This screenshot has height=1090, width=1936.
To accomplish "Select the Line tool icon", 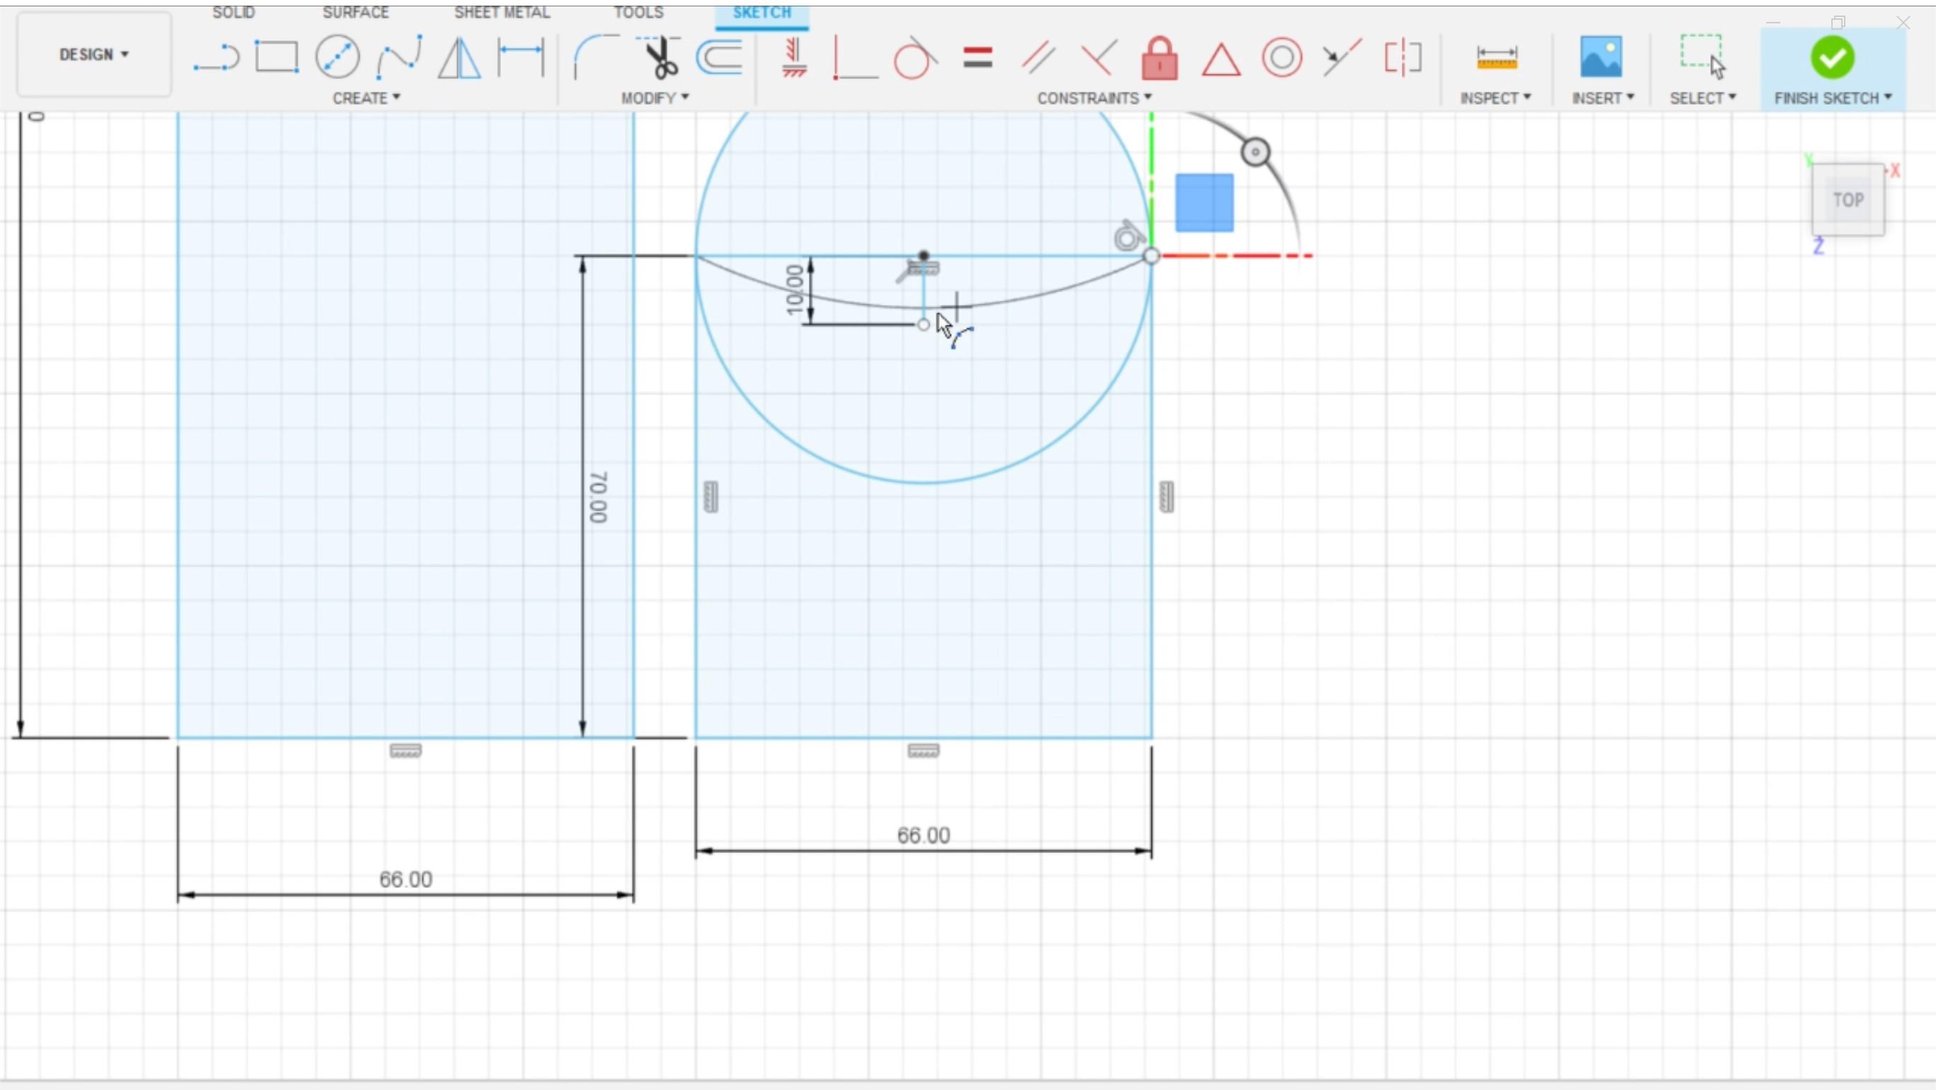I will pos(216,58).
